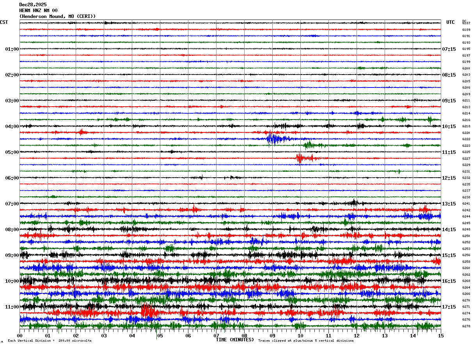Pick the DC offset value 6222

point(466,139)
